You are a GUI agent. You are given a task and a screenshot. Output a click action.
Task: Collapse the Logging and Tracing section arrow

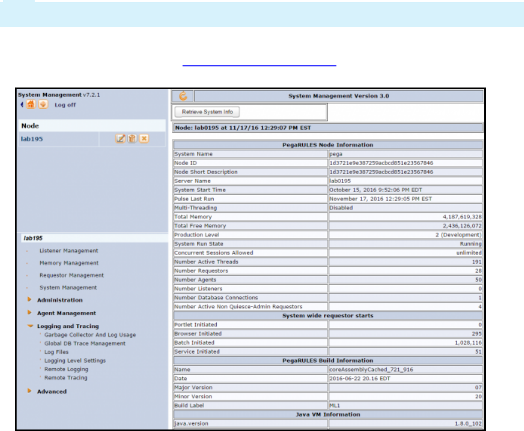coord(30,326)
